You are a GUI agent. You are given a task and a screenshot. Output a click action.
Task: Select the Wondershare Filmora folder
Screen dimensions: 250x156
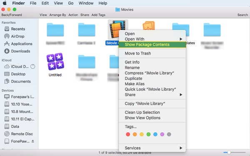(x=87, y=62)
